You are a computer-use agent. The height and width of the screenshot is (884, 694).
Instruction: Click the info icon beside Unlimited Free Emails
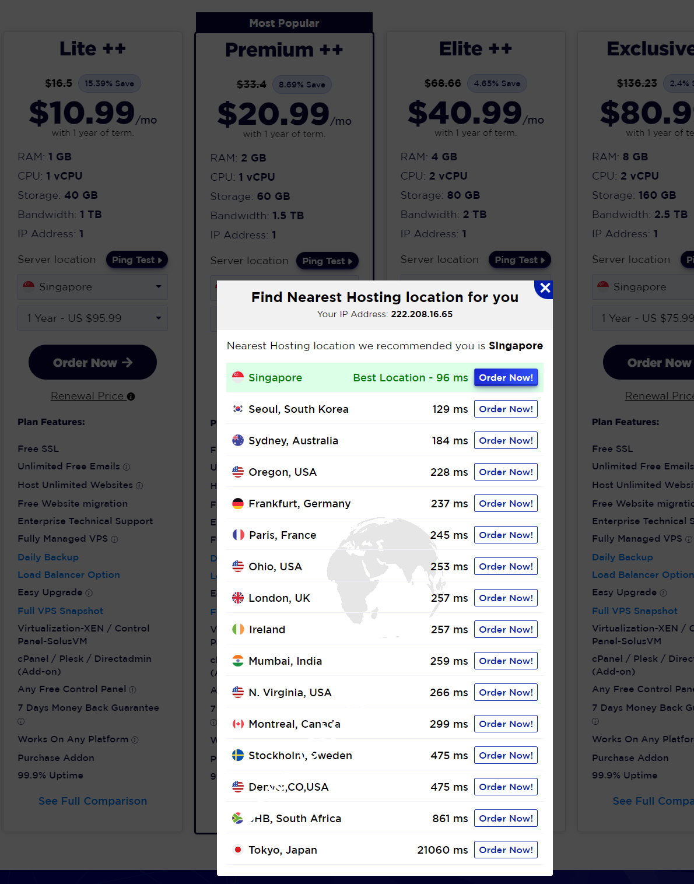pos(127,467)
